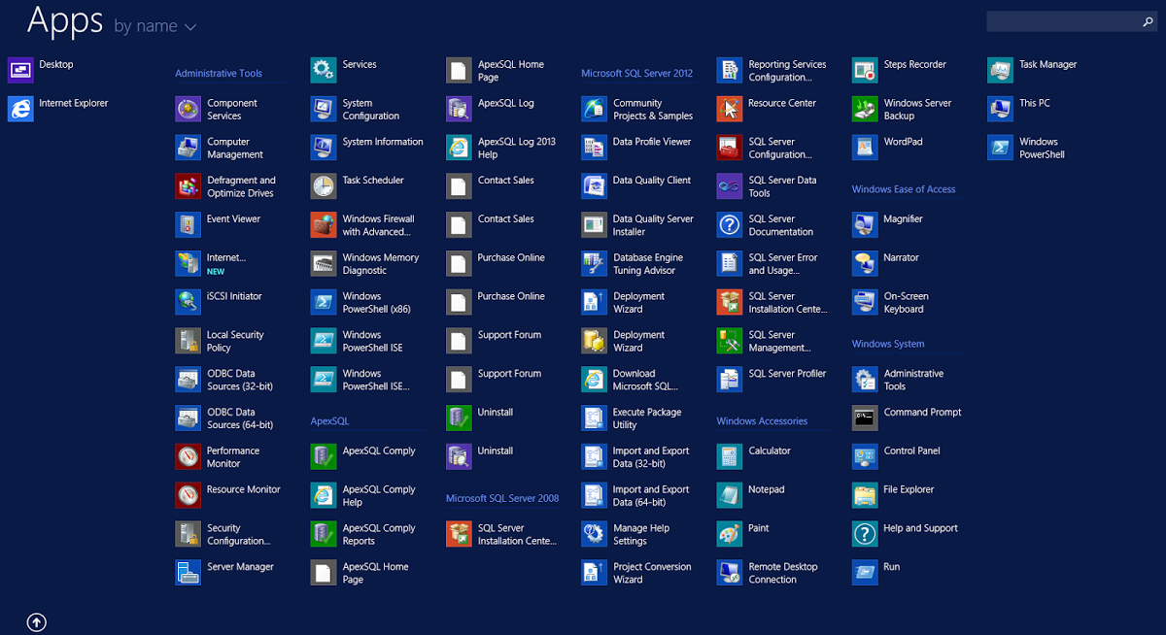Open the Desktop tile icon
Image resolution: width=1166 pixels, height=635 pixels.
tap(20, 70)
